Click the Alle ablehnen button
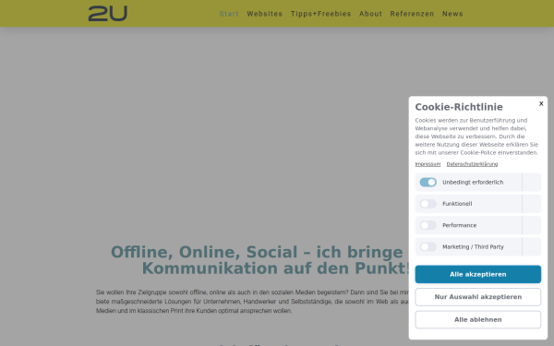Image resolution: width=554 pixels, height=346 pixels. click(x=477, y=319)
